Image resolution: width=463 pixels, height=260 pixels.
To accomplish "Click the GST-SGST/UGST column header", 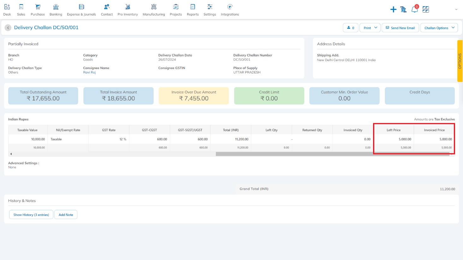I will [x=190, y=130].
